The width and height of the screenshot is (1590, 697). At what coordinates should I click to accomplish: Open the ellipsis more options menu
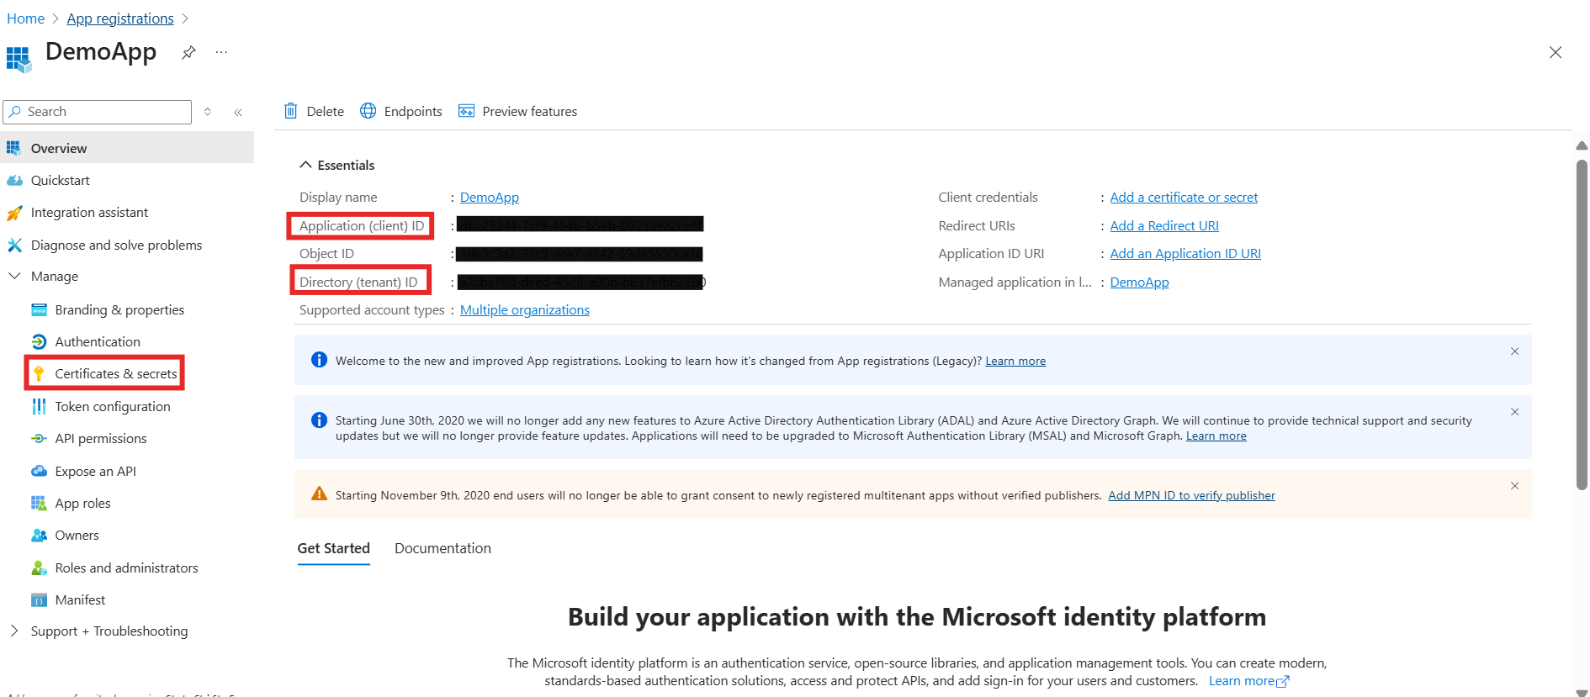pos(221,52)
